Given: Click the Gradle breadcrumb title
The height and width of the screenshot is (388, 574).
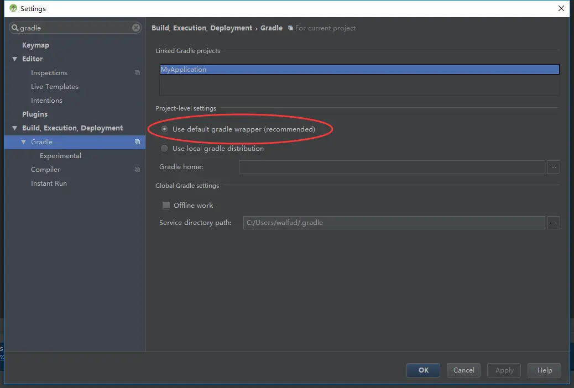Looking at the screenshot, I should pos(272,28).
